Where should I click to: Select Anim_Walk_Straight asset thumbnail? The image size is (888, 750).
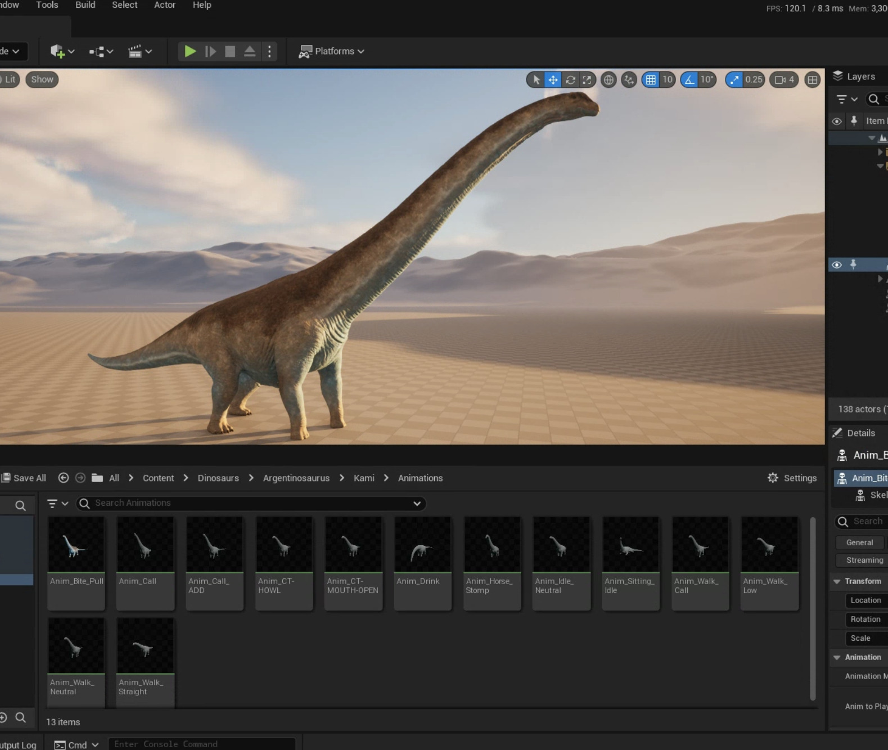(x=146, y=646)
